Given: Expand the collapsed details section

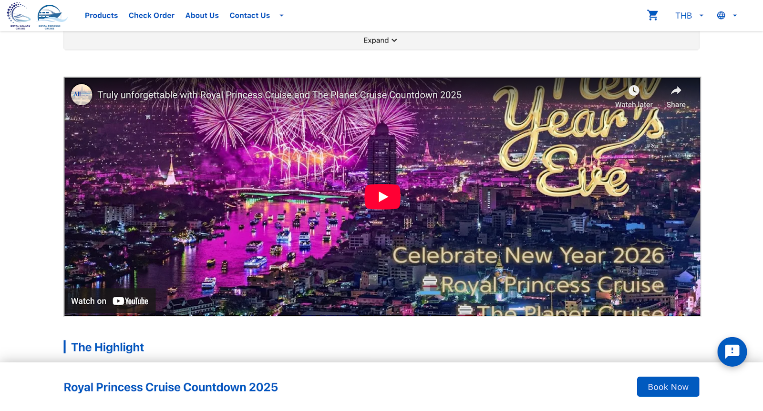Looking at the screenshot, I should point(381,40).
